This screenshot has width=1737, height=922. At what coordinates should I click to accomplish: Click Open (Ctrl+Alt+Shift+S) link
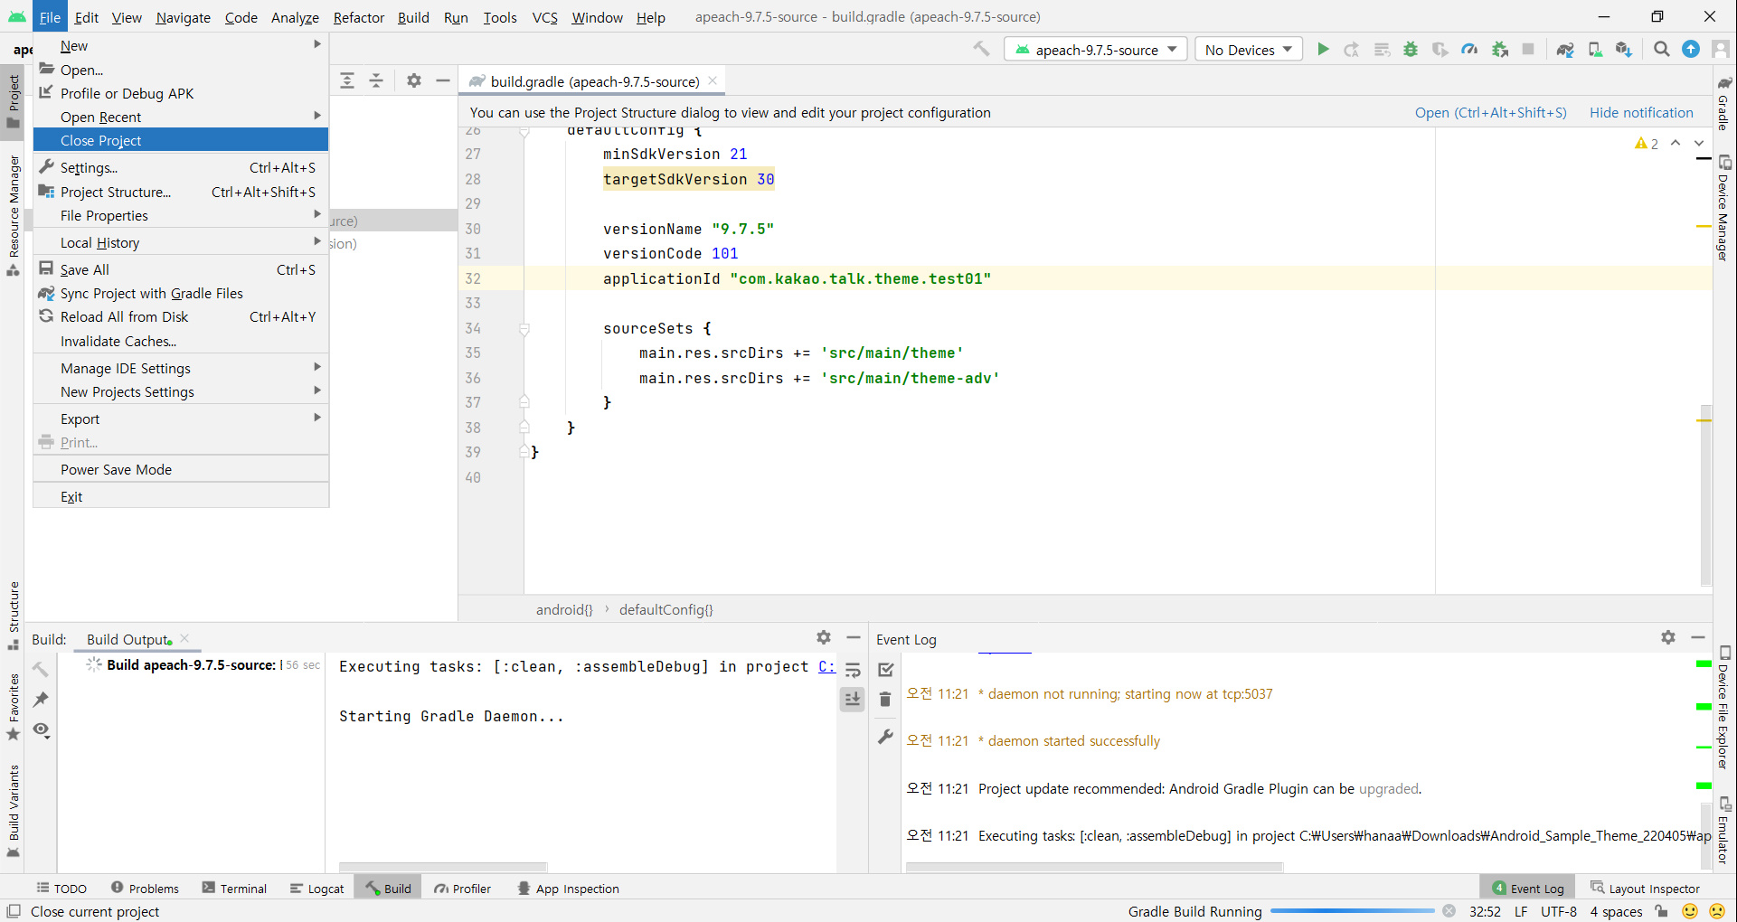(x=1491, y=112)
